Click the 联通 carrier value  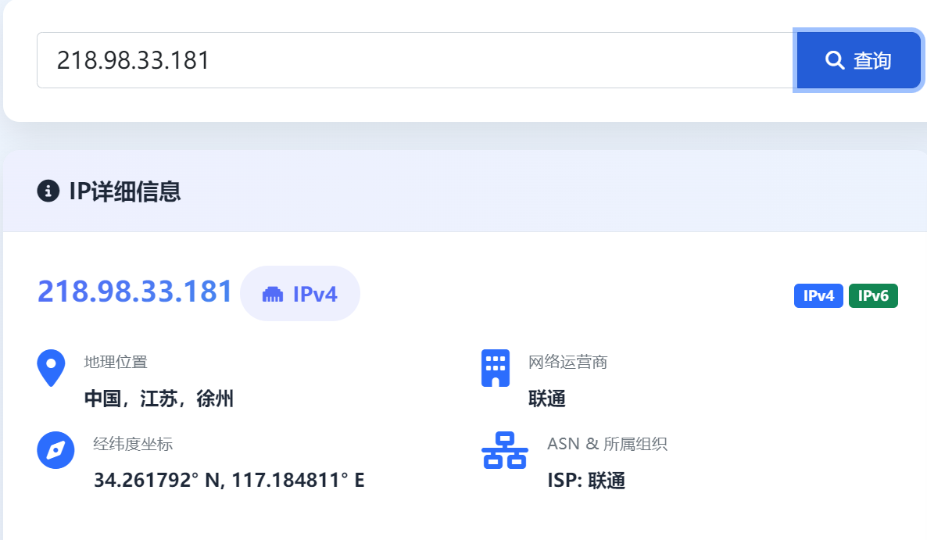pyautogui.click(x=547, y=399)
